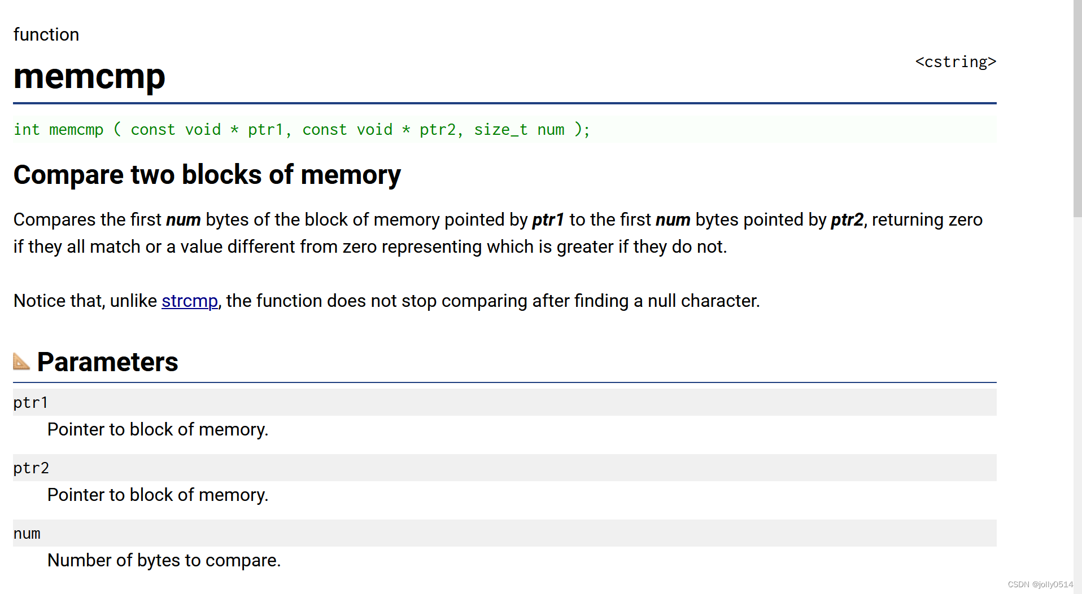
Task: Select "Pointer to block of memory." under ptr1
Action: point(158,429)
